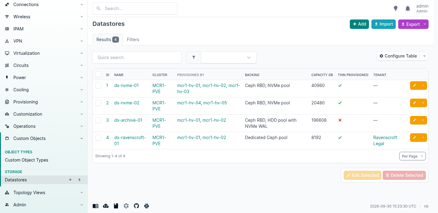Click the Virtualization monitor icon
Viewport: 438px width, 213px height.
[x=7, y=53]
